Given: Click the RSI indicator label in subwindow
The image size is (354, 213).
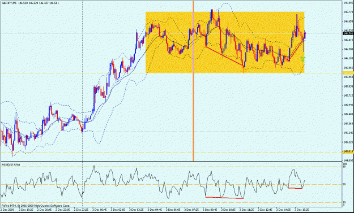Looking at the screenshot, I should (11, 165).
